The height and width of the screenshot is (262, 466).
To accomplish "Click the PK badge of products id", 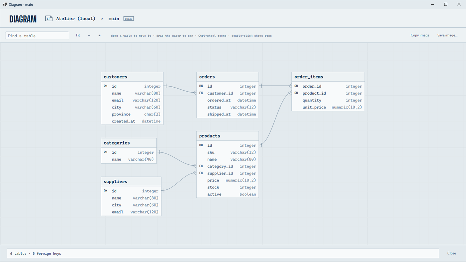I will click(x=201, y=145).
